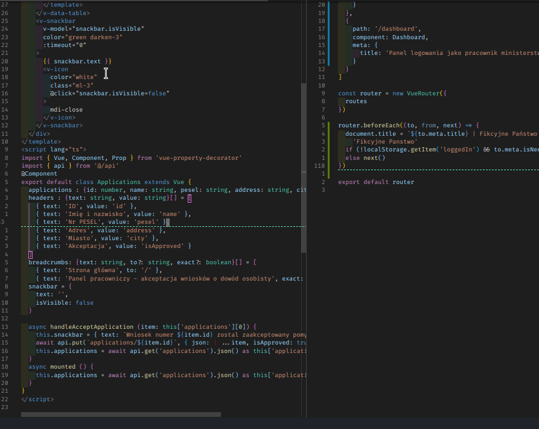Click the new VueRouter({ expression
539x429 pixels.
click(x=419, y=93)
